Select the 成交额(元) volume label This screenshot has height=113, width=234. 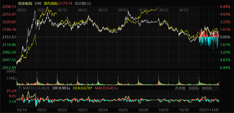pyautogui.click(x=83, y=3)
